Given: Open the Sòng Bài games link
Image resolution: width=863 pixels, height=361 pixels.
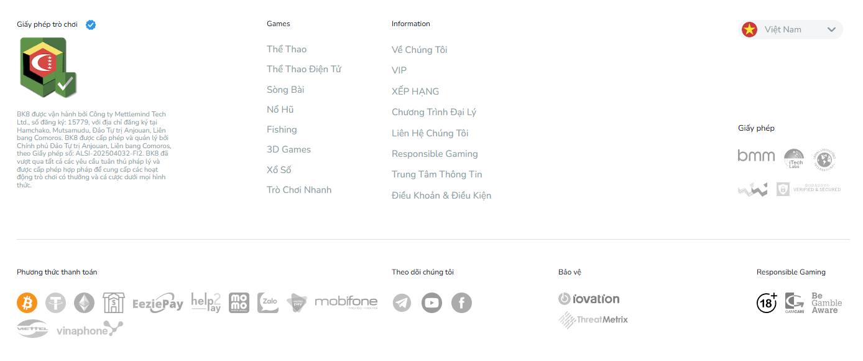Looking at the screenshot, I should (285, 90).
